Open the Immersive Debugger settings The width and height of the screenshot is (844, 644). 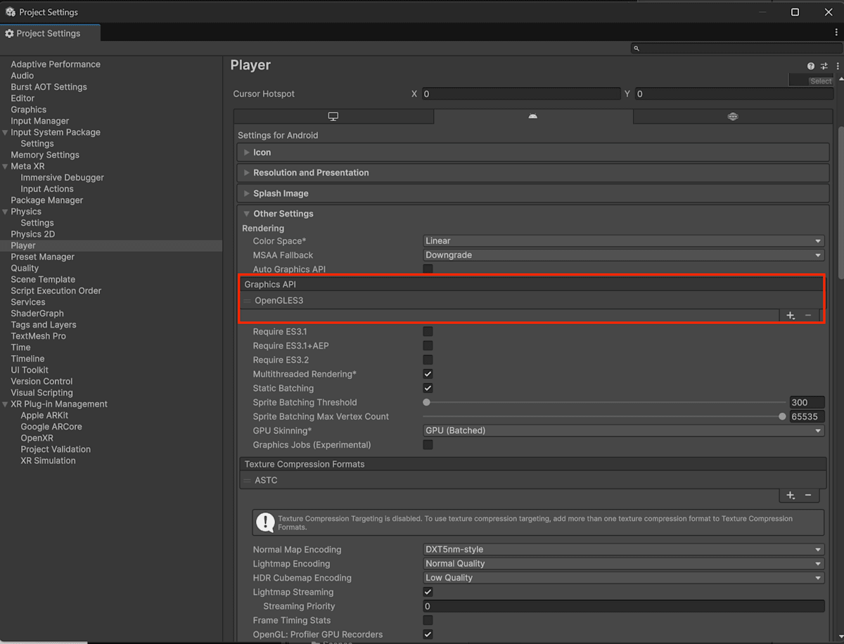click(62, 177)
